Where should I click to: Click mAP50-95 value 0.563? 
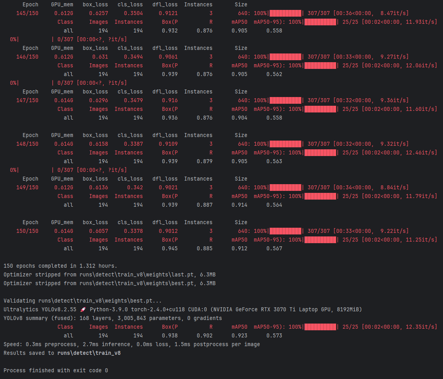pos(274,161)
